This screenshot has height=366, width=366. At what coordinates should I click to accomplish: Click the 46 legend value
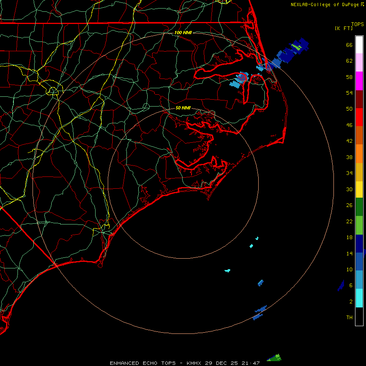[x=349, y=125]
